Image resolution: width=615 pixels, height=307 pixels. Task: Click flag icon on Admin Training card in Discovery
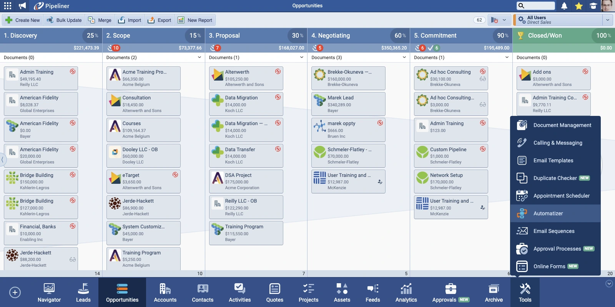pos(73,71)
